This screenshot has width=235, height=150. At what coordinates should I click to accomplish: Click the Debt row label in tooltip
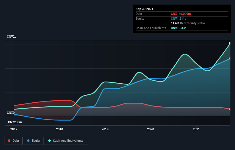click(x=139, y=14)
